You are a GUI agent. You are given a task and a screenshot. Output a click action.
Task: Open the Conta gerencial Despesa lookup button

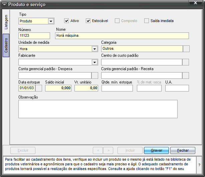95,75
